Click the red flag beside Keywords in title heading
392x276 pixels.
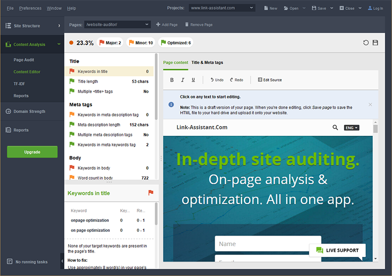(151, 193)
